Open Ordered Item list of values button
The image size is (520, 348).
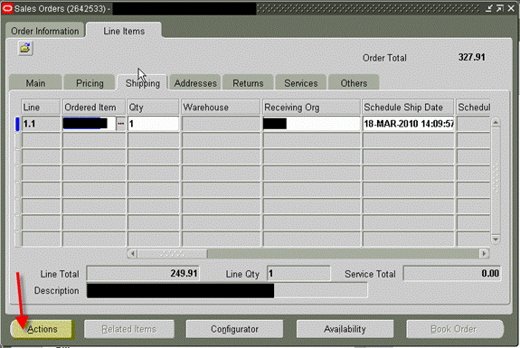(x=120, y=124)
